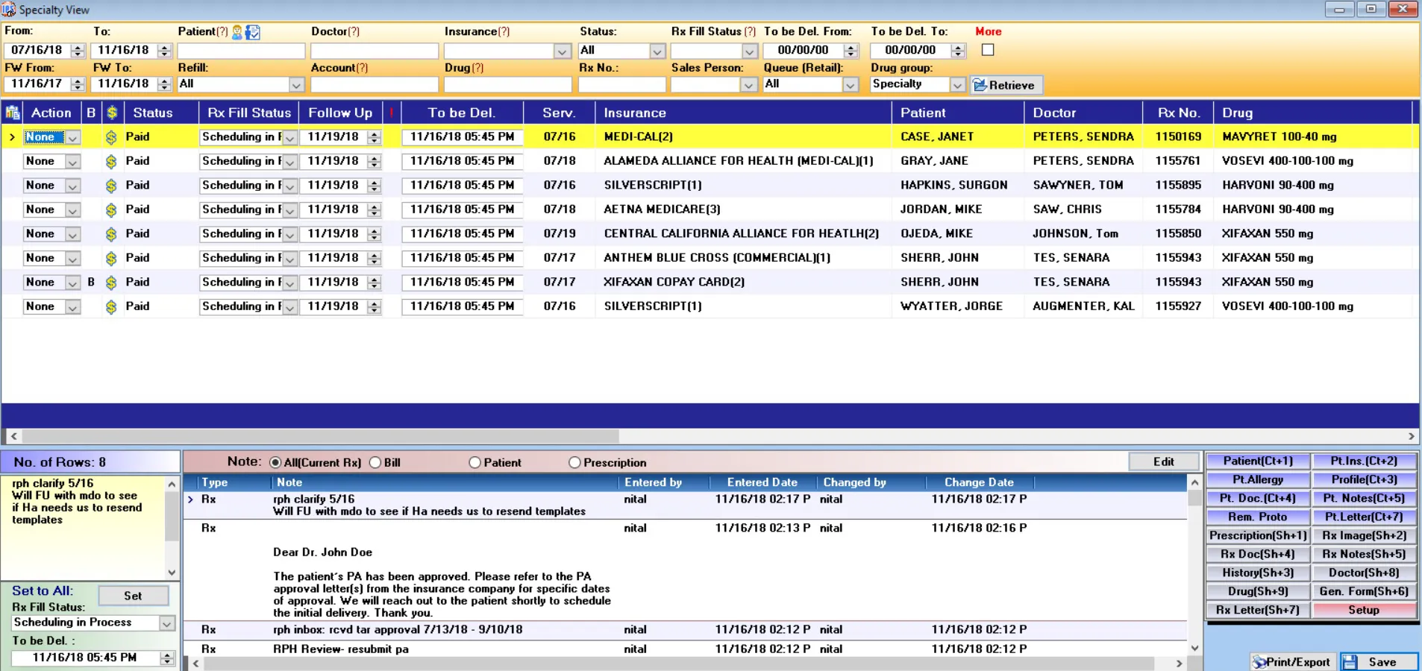Image resolution: width=1422 pixels, height=671 pixels.
Task: Click the dollar icon in GRAY, JANE row
Action: [x=111, y=162]
